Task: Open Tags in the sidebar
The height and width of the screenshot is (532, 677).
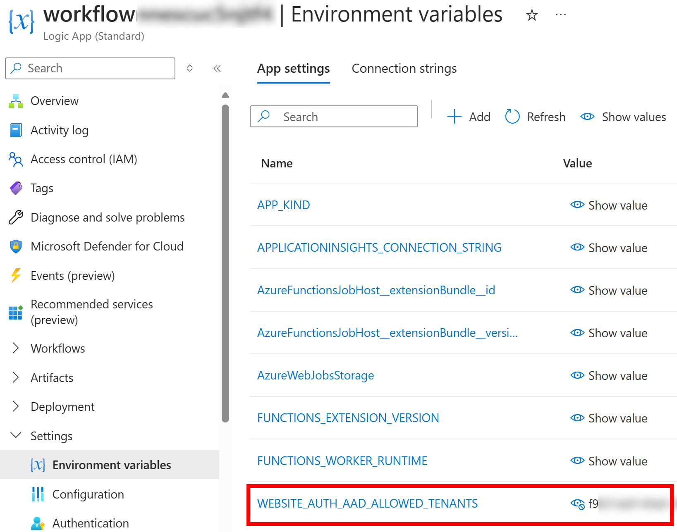Action: tap(42, 188)
